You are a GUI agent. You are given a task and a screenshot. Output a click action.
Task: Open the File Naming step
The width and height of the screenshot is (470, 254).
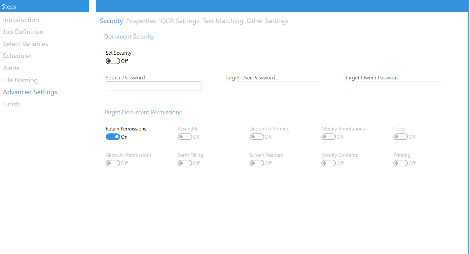pyautogui.click(x=20, y=80)
